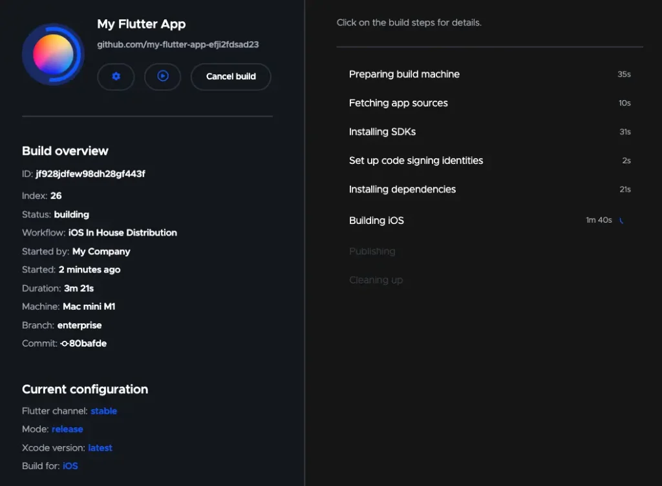Open Set up code signing identities step
Image resolution: width=662 pixels, height=486 pixels.
point(416,161)
